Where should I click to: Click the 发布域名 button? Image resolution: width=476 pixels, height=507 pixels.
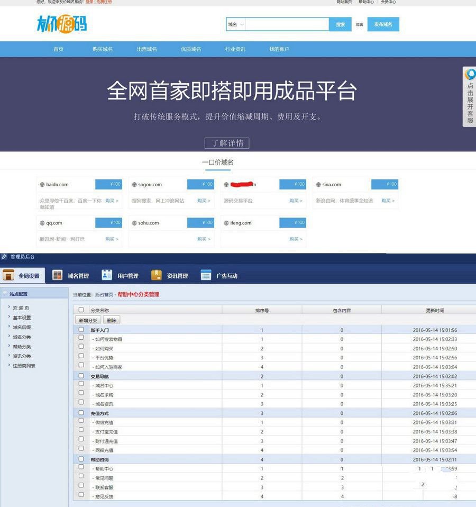tap(382, 24)
